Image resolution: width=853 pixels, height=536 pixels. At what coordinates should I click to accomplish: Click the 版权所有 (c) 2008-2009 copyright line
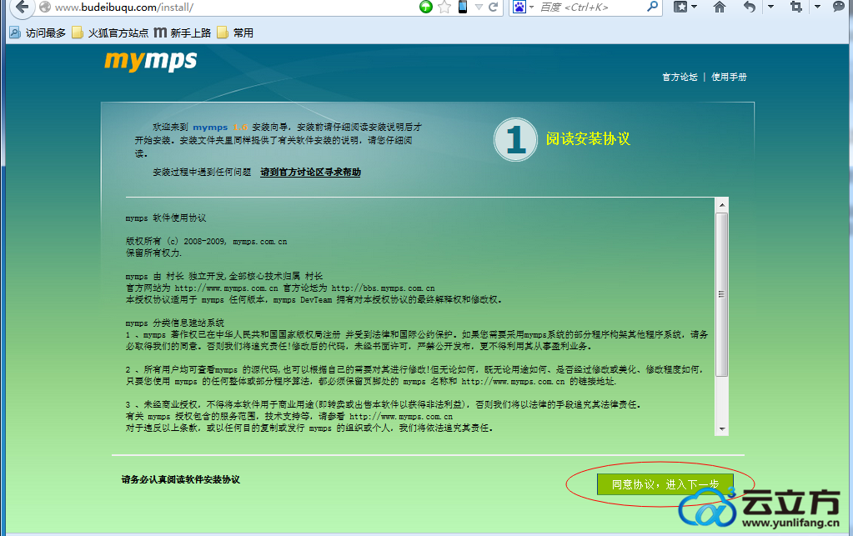tap(206, 242)
